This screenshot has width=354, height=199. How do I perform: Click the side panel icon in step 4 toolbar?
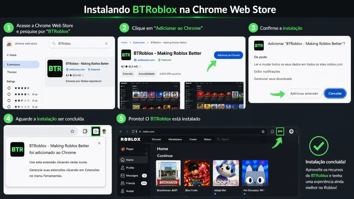85,131
